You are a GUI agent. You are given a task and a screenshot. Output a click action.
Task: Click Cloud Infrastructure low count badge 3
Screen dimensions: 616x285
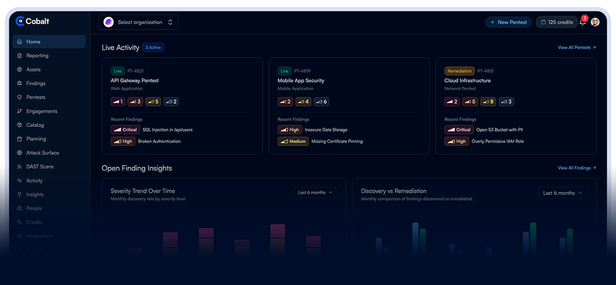[506, 102]
